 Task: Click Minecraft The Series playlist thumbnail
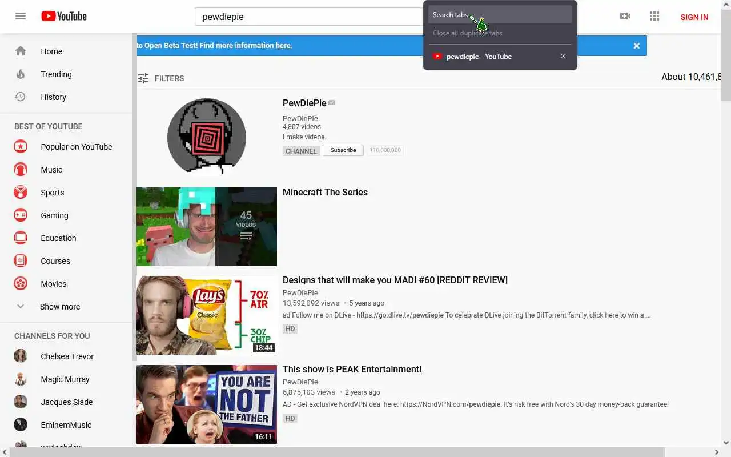coord(207,227)
